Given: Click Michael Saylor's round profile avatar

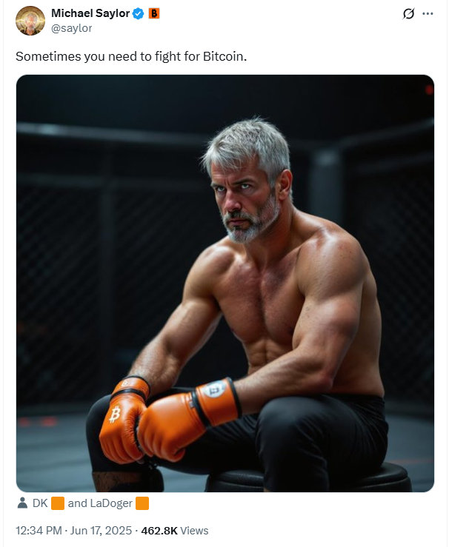Looking at the screenshot, I should 30,21.
